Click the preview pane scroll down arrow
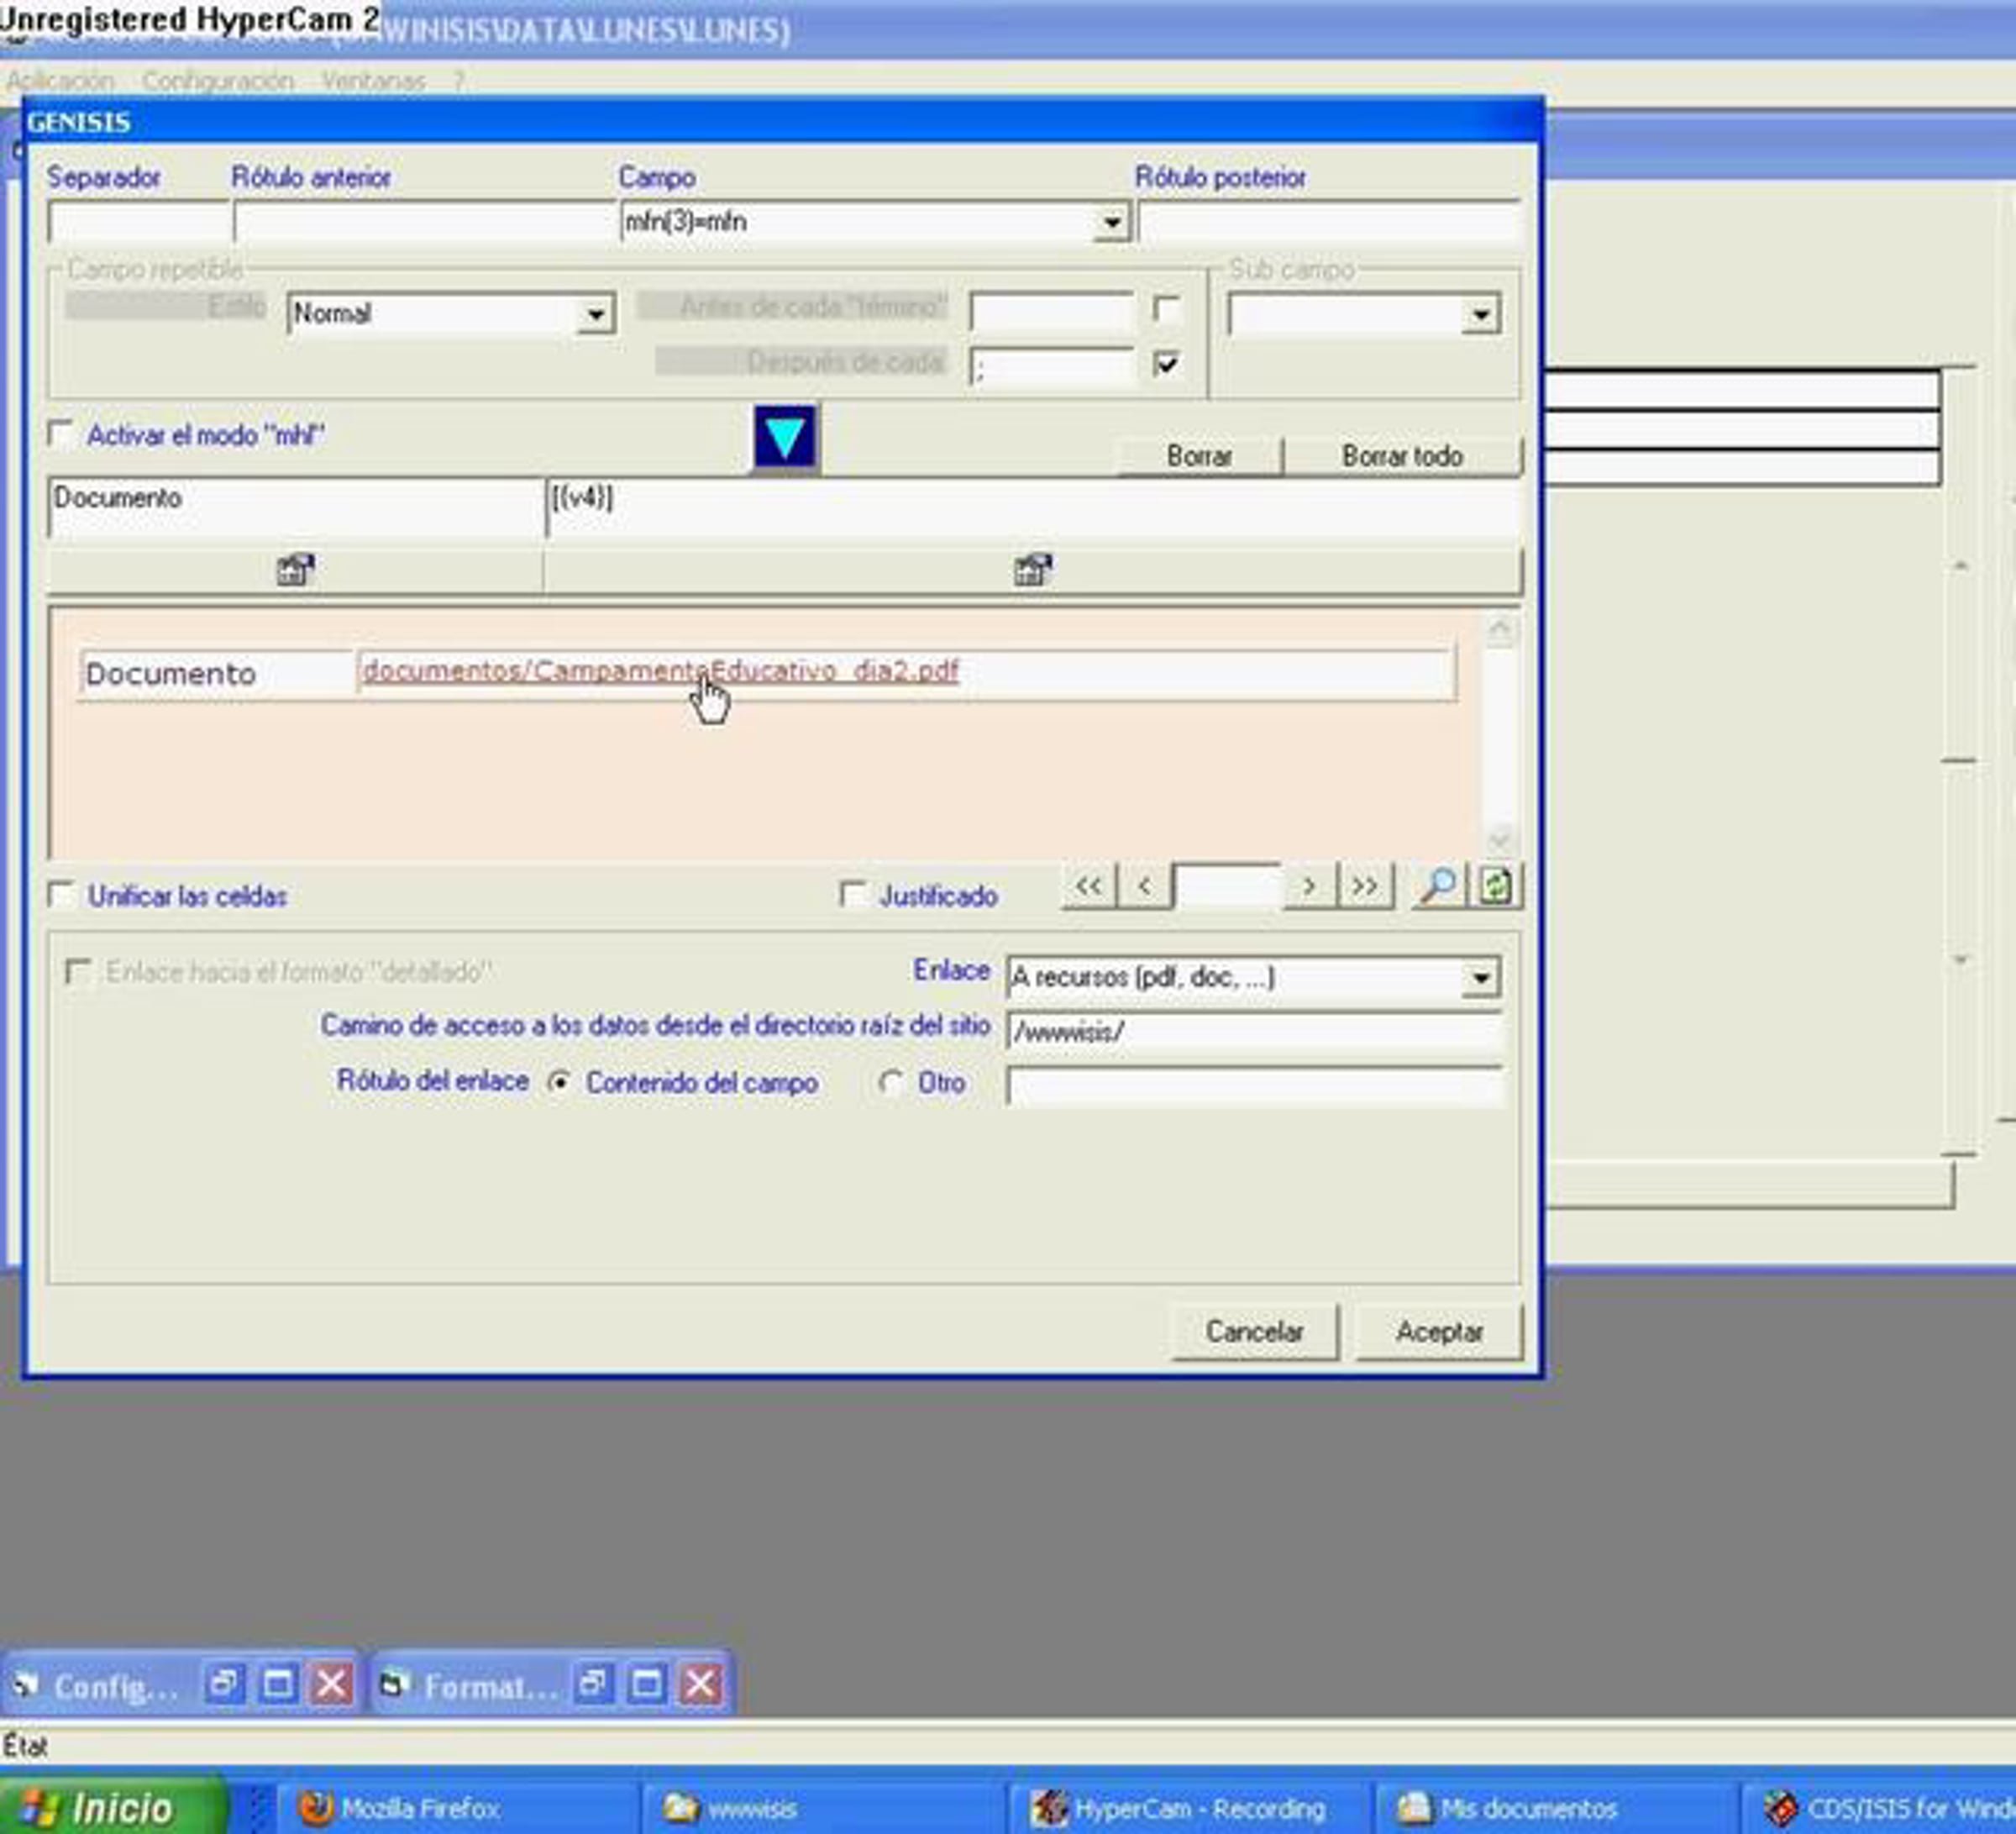Image resolution: width=2016 pixels, height=1834 pixels. 1499,839
